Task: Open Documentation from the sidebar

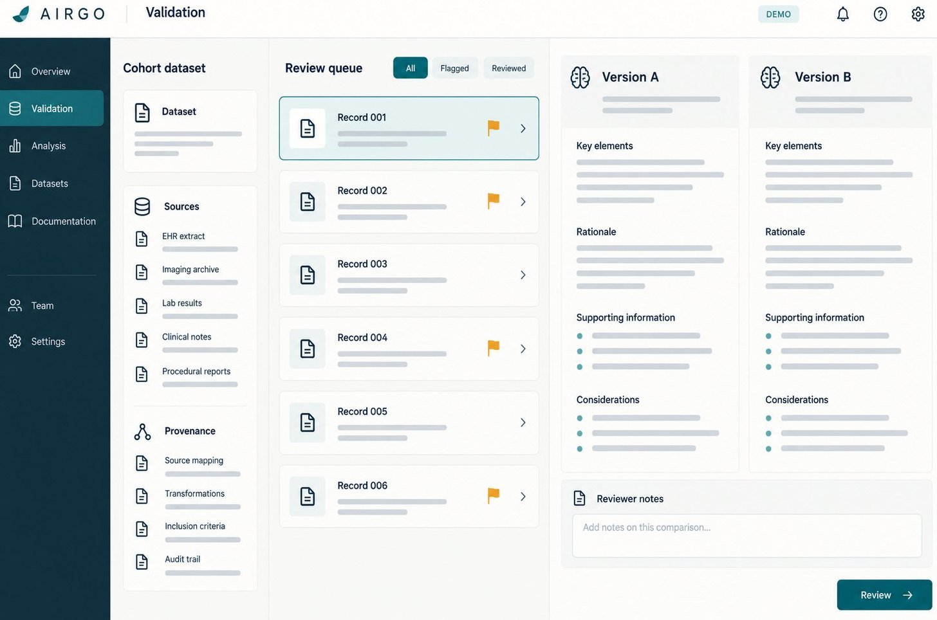Action: pos(51,221)
